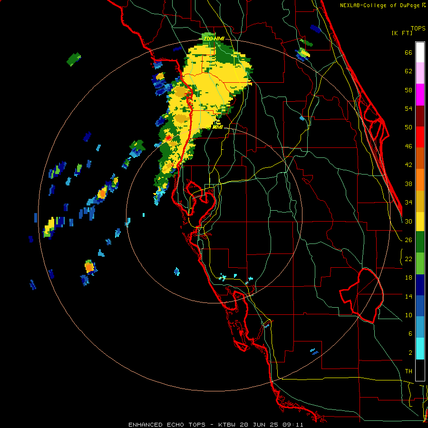428x428 pixels.
Task: Click the white swatch in the tops legend
Action: pyautogui.click(x=420, y=52)
